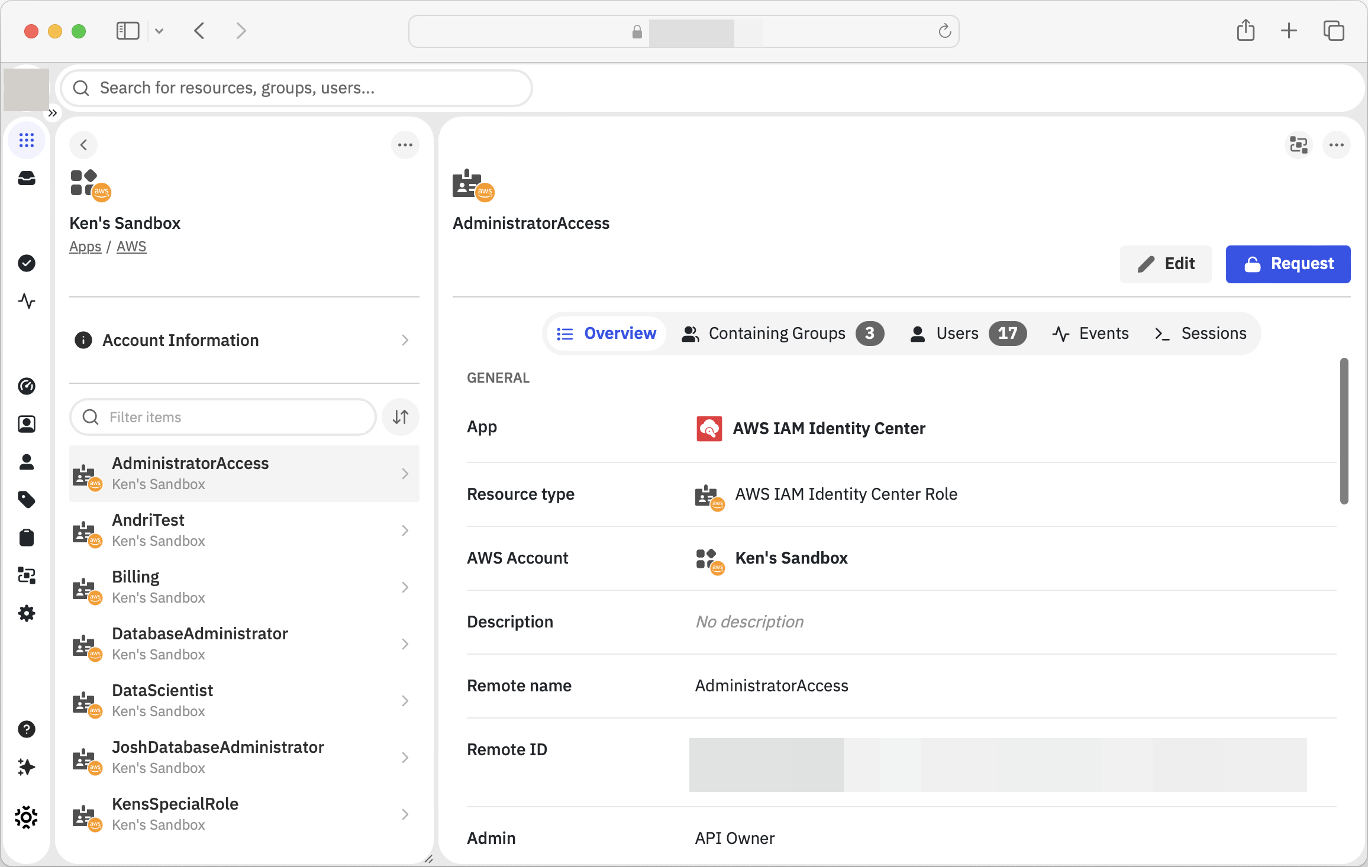Screen dimensions: 1368x867
Task: Open AdministratorAccess detail more options menu
Action: click(1337, 145)
